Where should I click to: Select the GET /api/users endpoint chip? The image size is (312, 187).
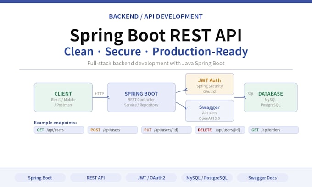click(x=59, y=130)
